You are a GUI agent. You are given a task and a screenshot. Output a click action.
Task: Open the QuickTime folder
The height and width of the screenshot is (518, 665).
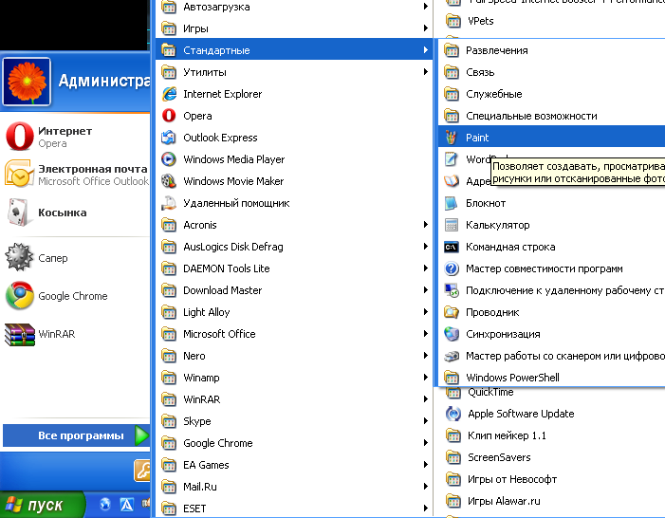pos(551,393)
